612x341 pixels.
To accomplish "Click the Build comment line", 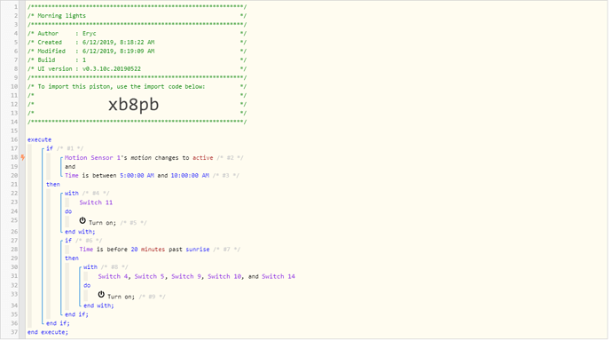I will point(137,60).
